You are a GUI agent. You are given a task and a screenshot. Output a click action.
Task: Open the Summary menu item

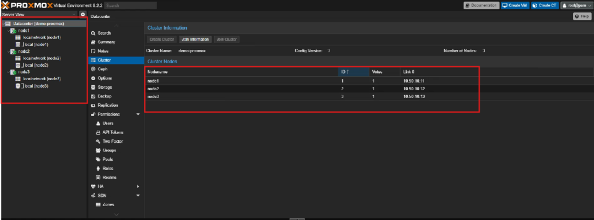pos(116,42)
